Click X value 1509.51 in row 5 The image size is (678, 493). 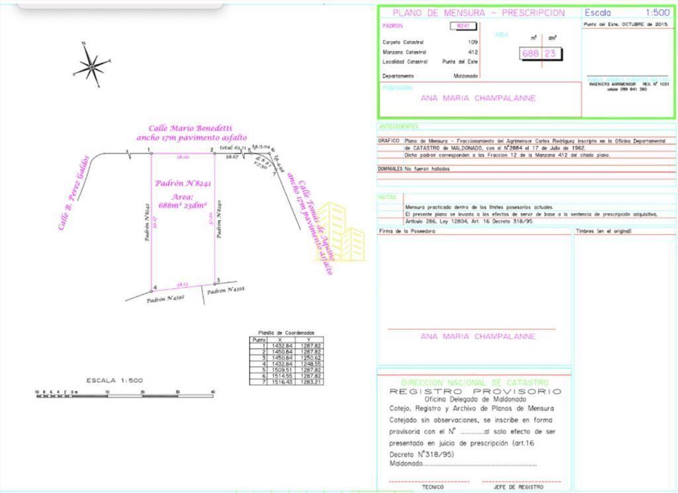click(281, 371)
